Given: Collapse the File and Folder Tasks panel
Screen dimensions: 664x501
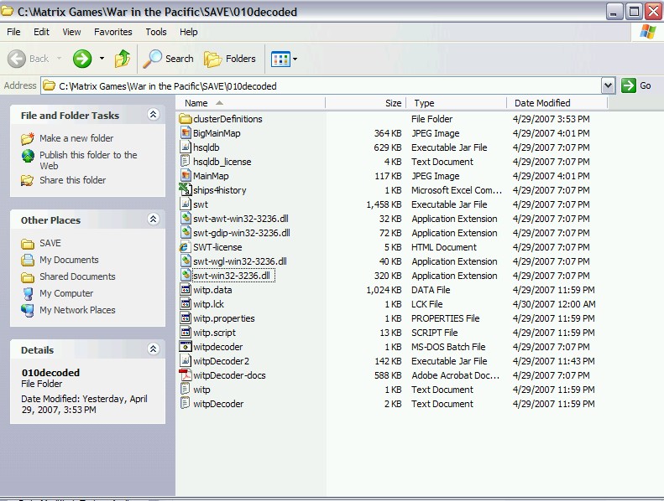Looking at the screenshot, I should (x=153, y=115).
